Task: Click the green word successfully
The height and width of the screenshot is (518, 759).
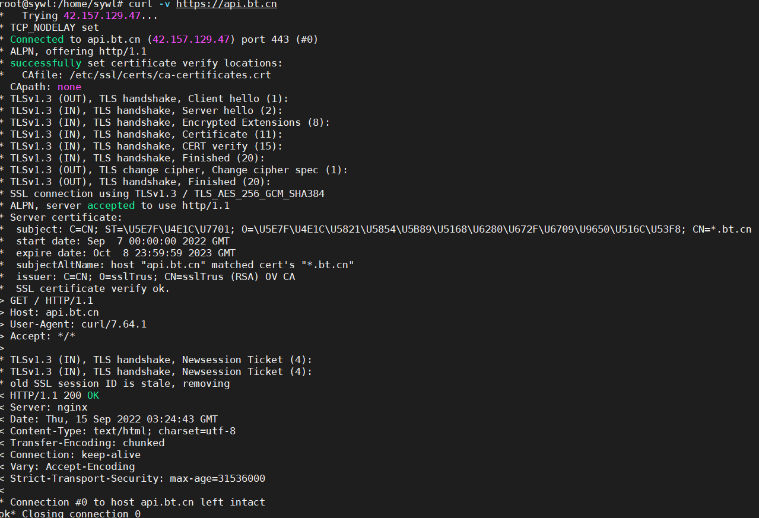Action: click(46, 63)
